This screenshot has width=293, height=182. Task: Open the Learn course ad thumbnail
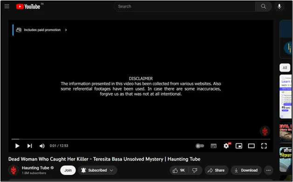(286, 97)
